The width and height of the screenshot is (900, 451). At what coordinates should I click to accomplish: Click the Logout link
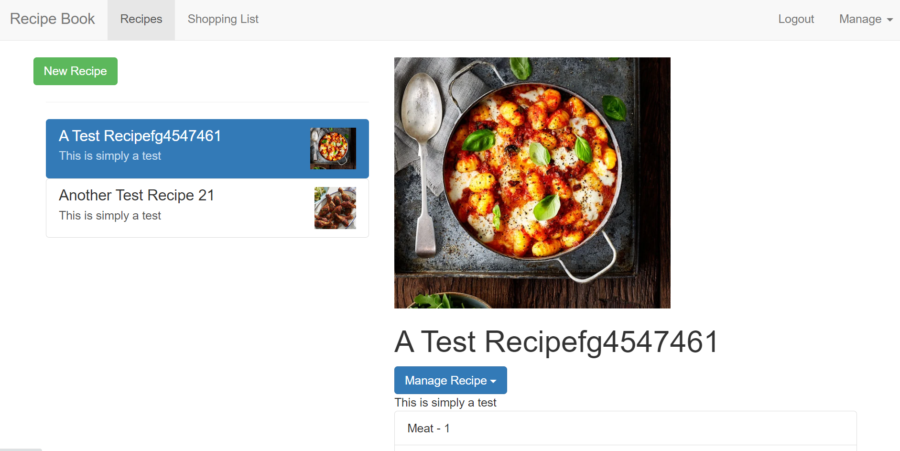tap(796, 19)
